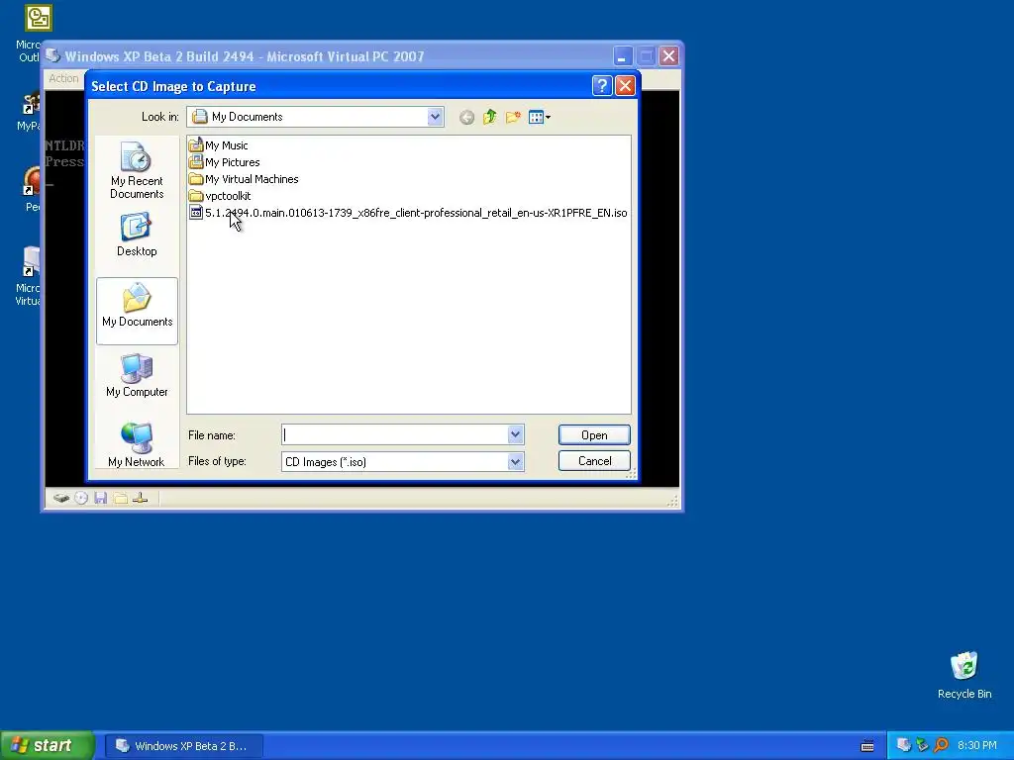The height and width of the screenshot is (760, 1014).
Task: Click the floppy disk icon in Virtual PC status bar
Action: point(100,498)
